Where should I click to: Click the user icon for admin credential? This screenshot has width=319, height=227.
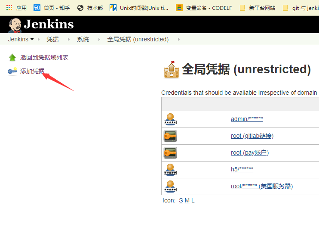(170, 119)
